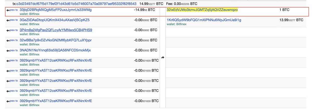Open input address 3NADN1NoYnnq63is59jQA56NFCD5mokMjx
This screenshot has width=312, height=109.
[x=55, y=50]
